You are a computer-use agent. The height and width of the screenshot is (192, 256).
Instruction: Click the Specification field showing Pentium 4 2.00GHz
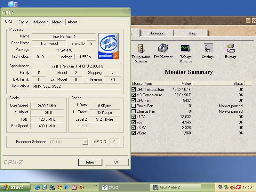point(76,66)
